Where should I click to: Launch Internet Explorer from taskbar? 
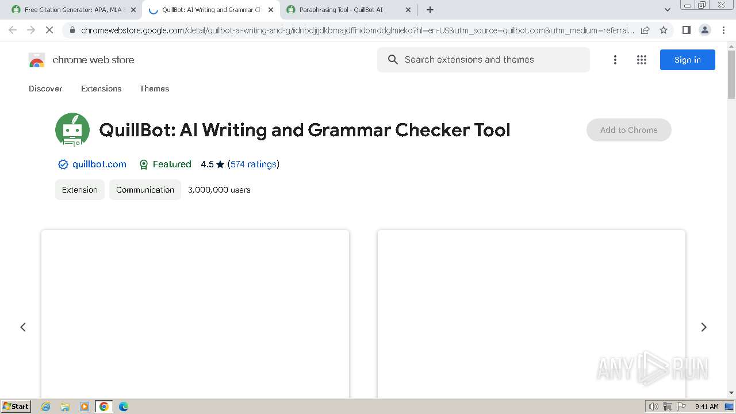pyautogui.click(x=46, y=407)
